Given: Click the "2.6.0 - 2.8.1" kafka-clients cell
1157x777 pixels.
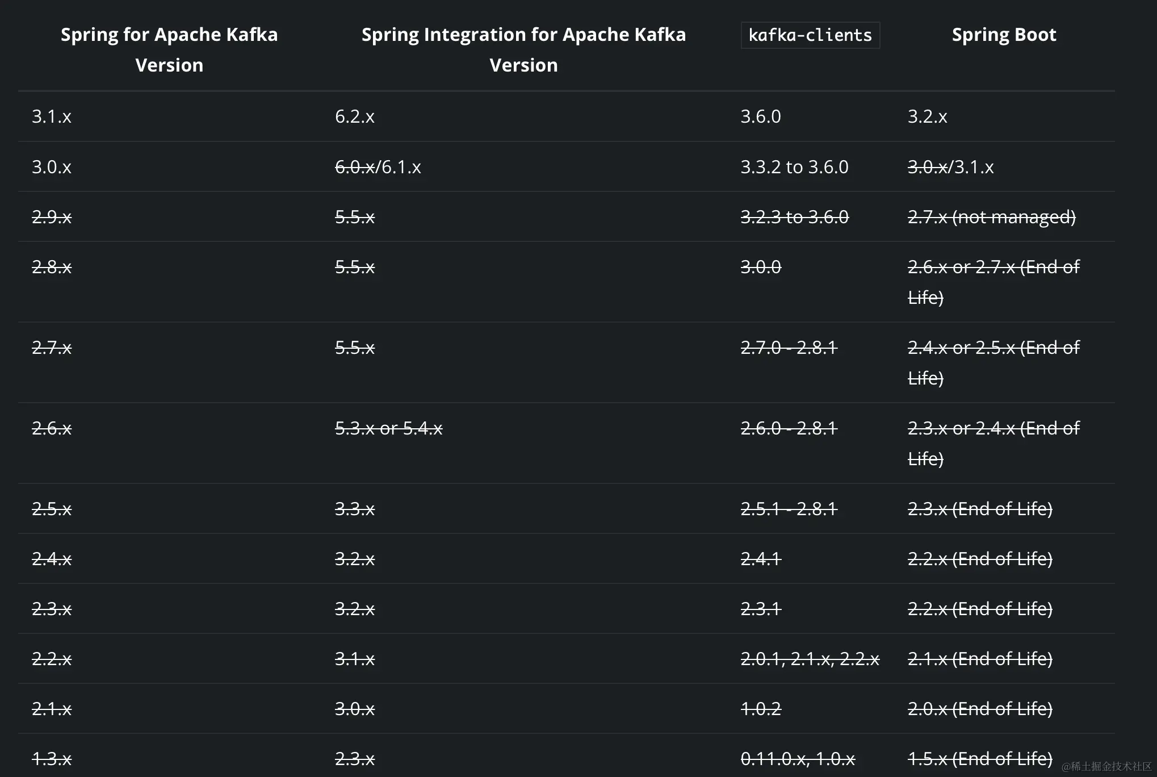Looking at the screenshot, I should (789, 428).
